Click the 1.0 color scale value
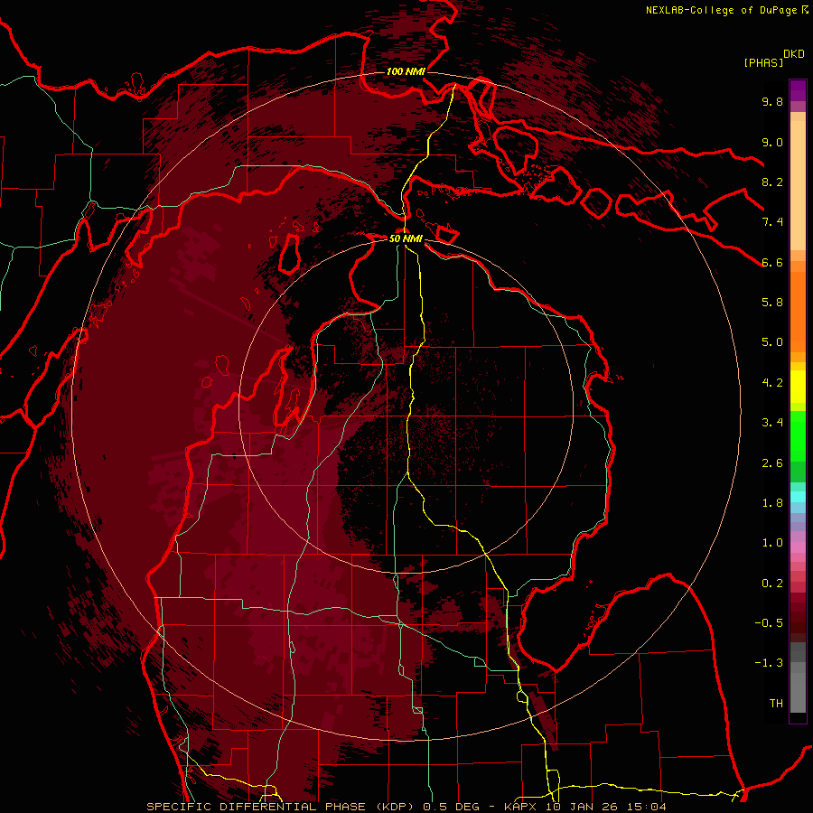The width and height of the screenshot is (813, 813). pos(772,543)
